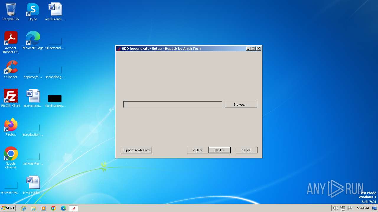
Task: Cancel the HDD Regenerator setup
Action: pos(246,150)
